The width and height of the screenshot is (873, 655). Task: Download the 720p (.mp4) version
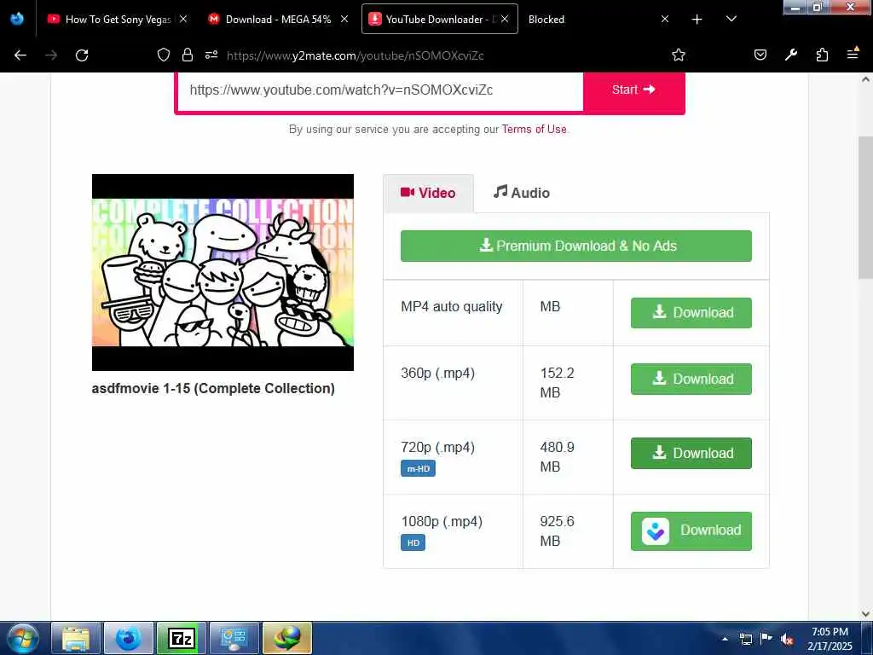[691, 453]
